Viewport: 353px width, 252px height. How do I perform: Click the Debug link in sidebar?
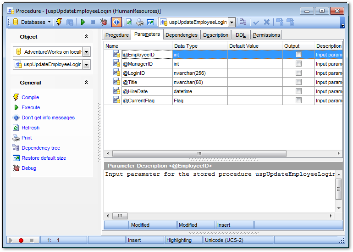(29, 168)
